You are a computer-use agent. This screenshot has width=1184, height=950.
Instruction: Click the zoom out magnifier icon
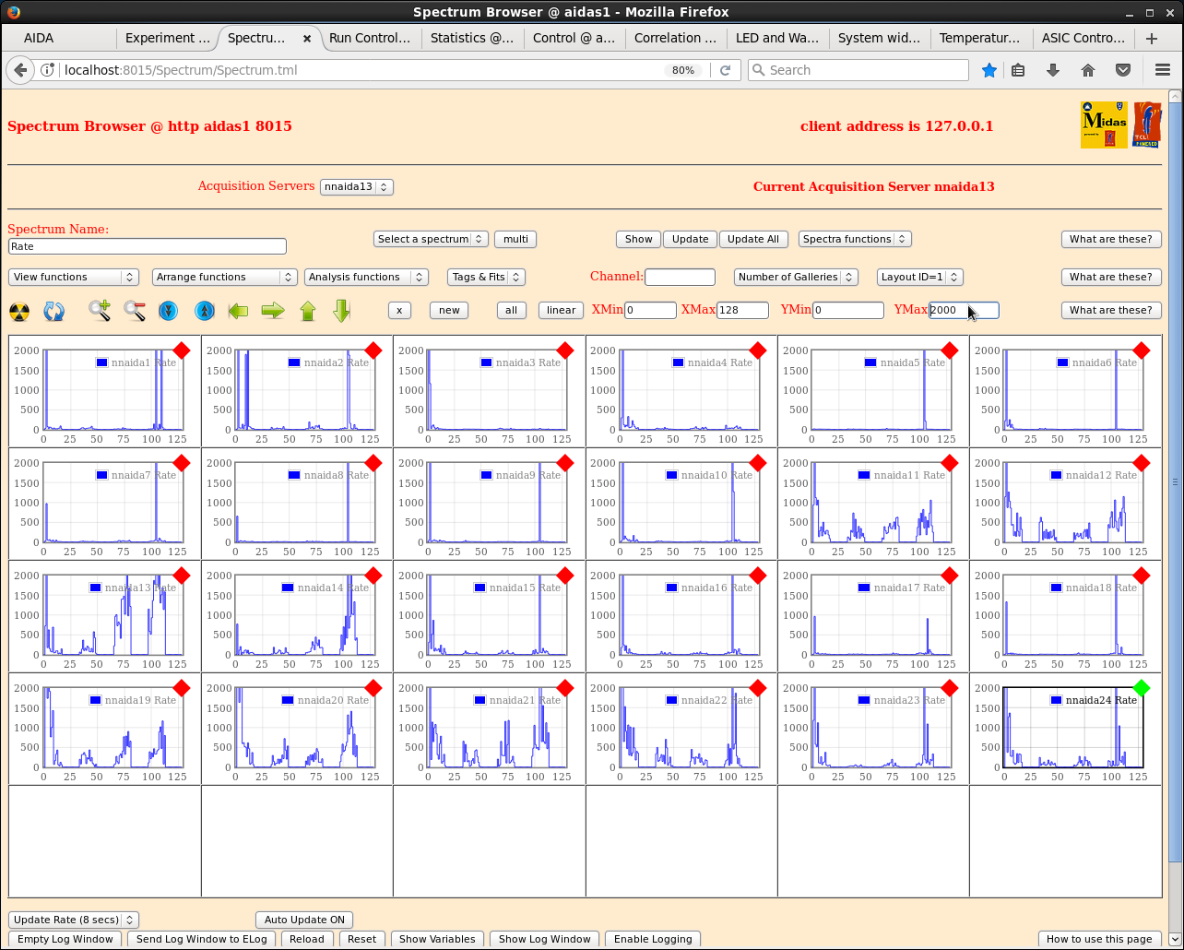pyautogui.click(x=135, y=311)
